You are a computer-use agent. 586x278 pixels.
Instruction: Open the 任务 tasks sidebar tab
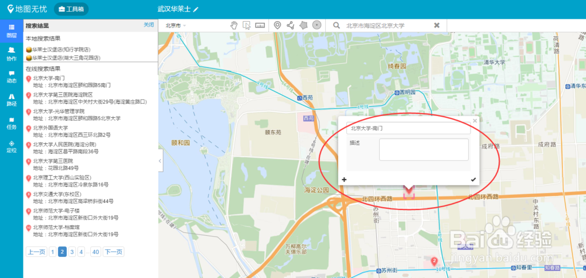click(x=12, y=123)
